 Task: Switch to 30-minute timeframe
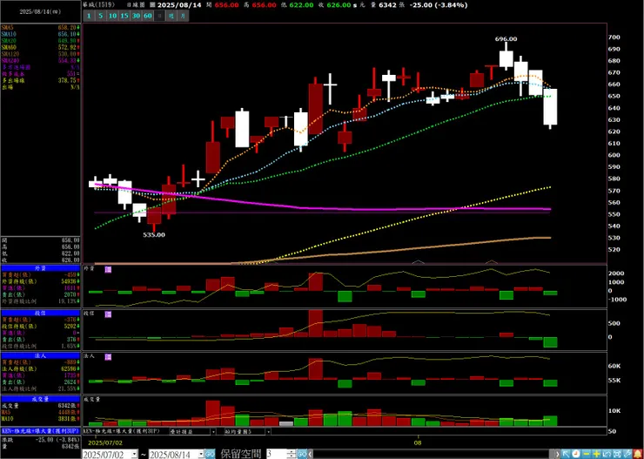[136, 16]
